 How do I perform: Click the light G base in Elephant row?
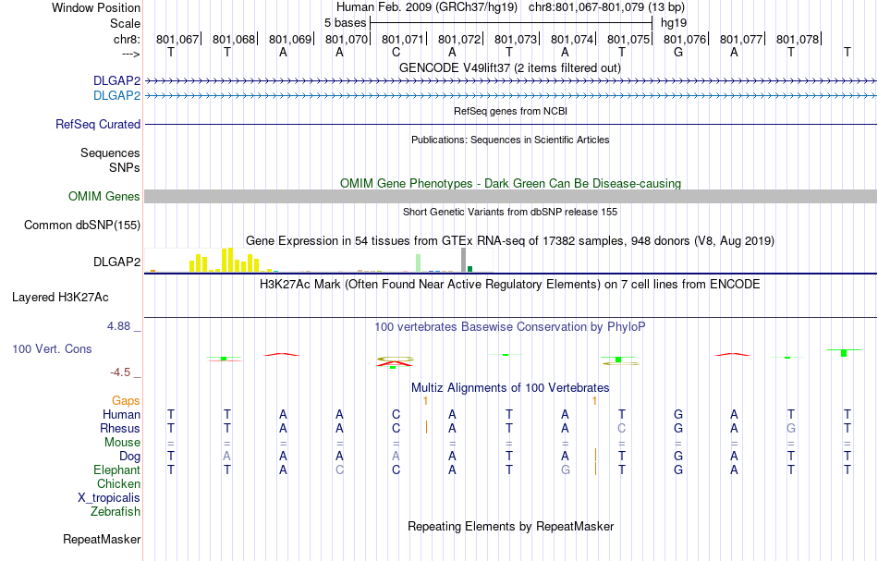point(566,470)
